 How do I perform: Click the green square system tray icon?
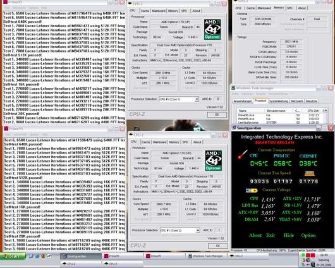click(303, 255)
